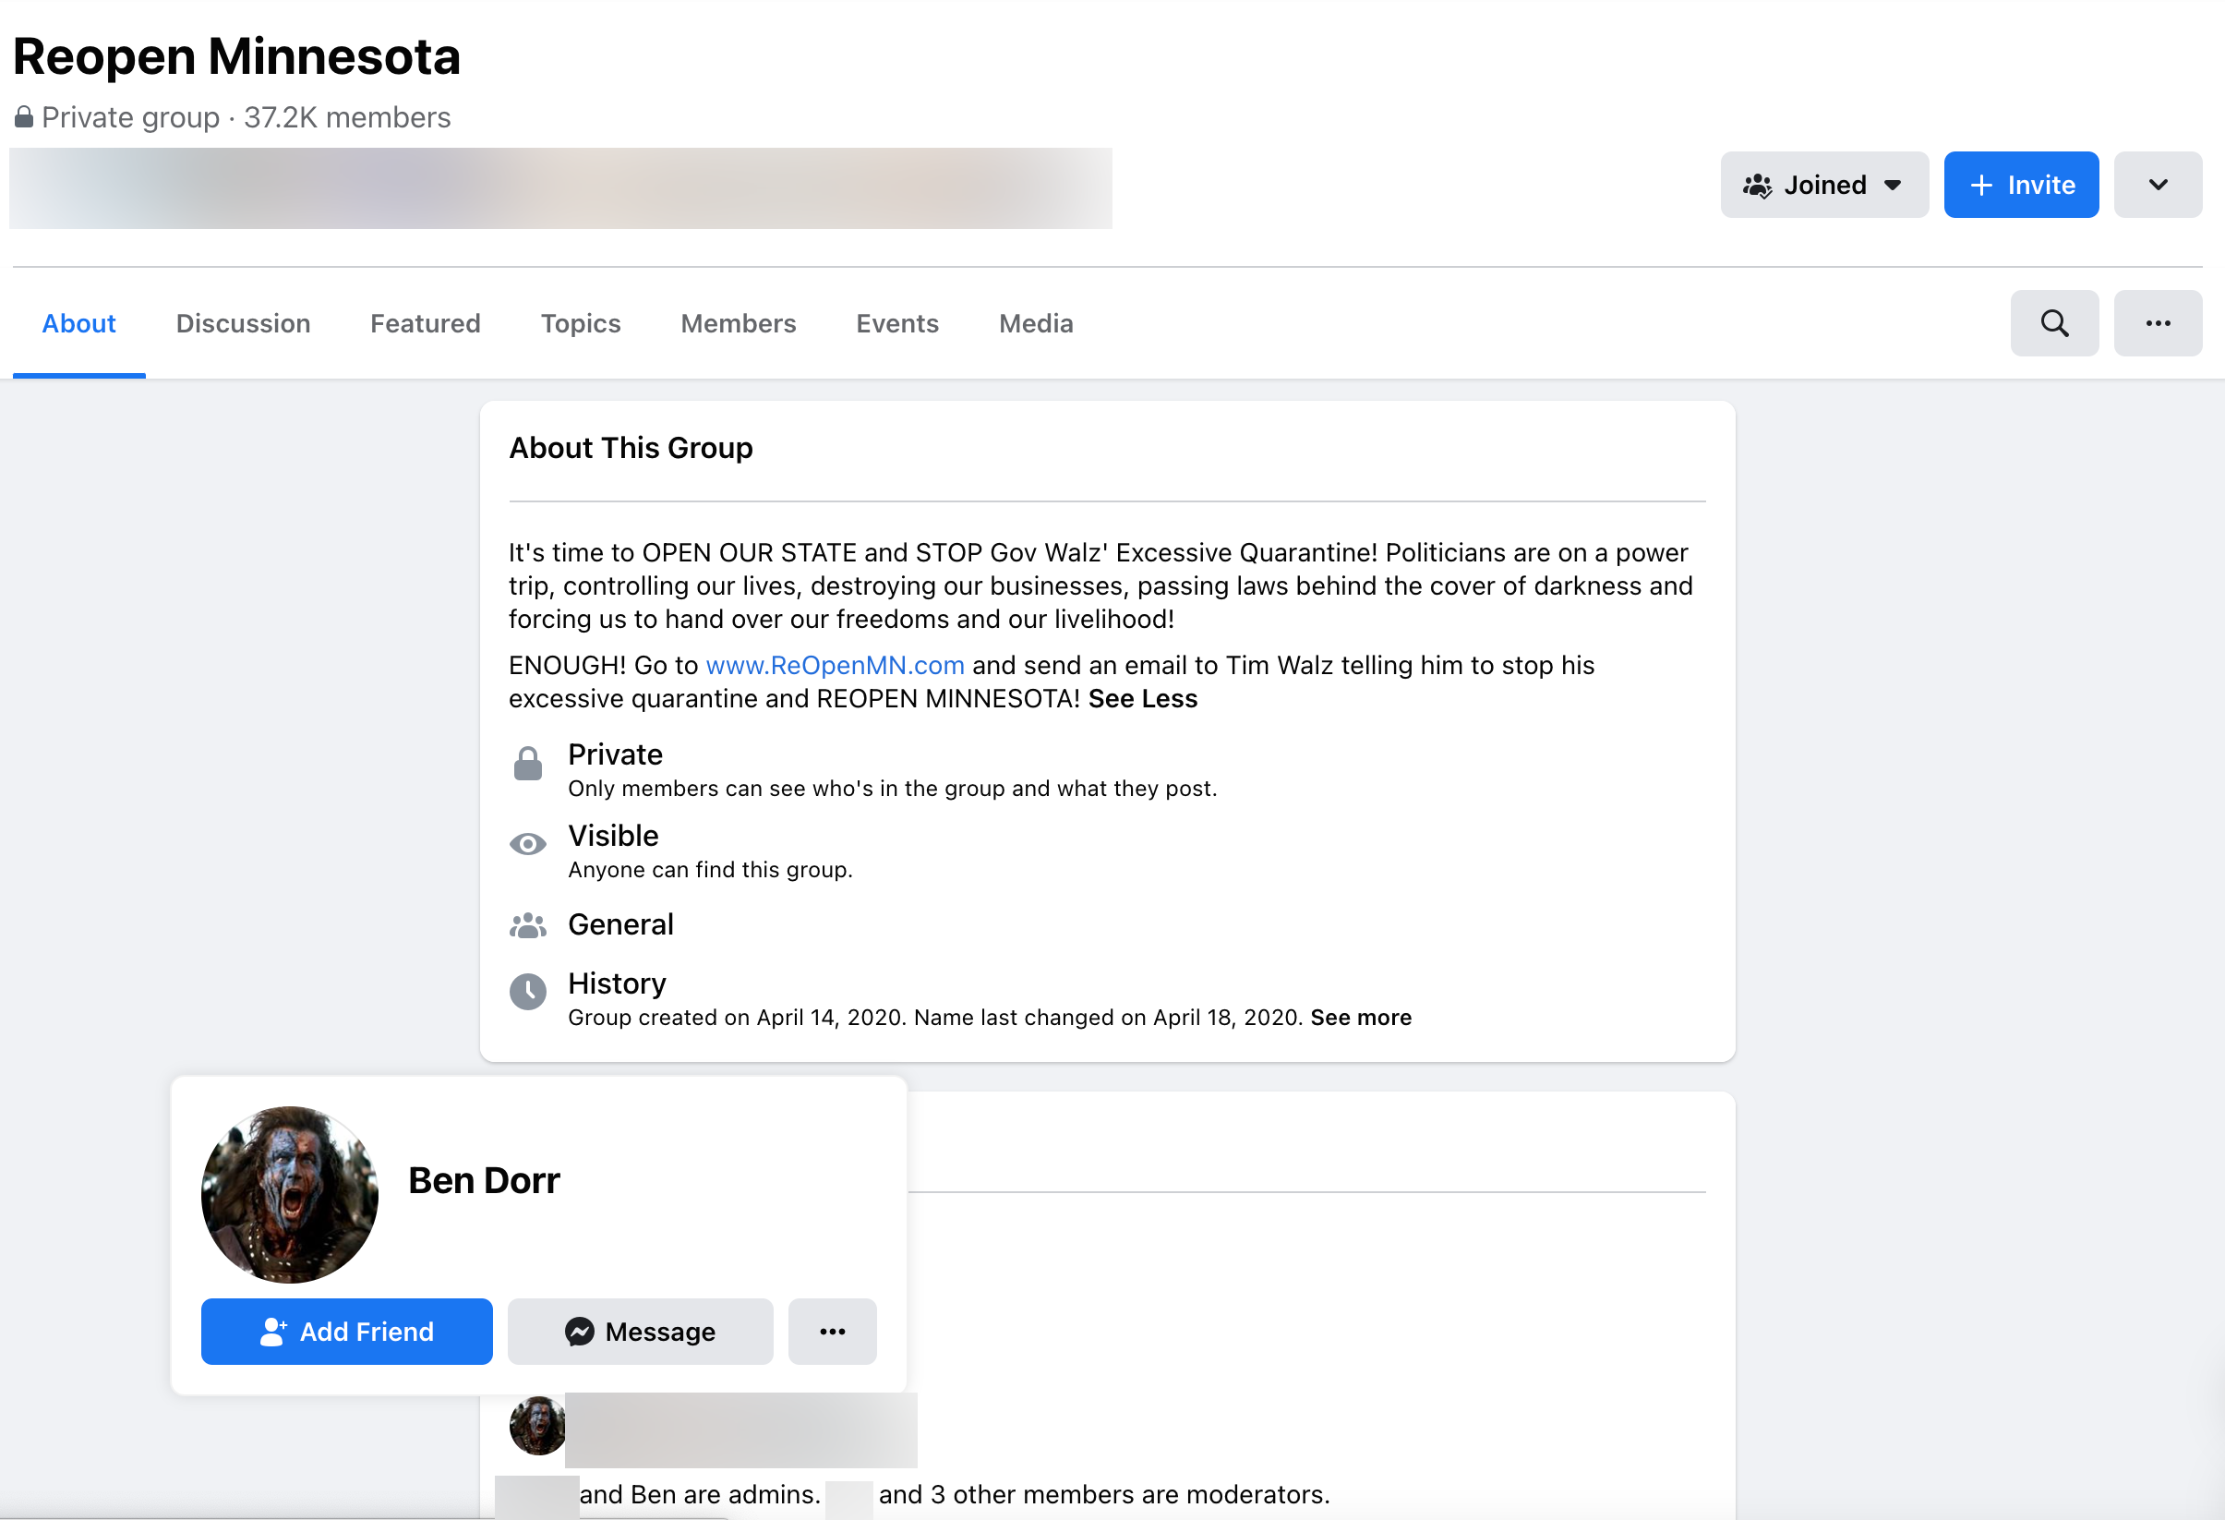This screenshot has height=1520, width=2225.
Task: Open more options on Ben Dorr card
Action: 831,1332
